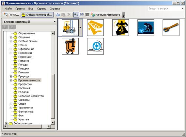The image size is (186, 137).
Task: Click the horizontal scroll left arrow
Action: (5, 127)
